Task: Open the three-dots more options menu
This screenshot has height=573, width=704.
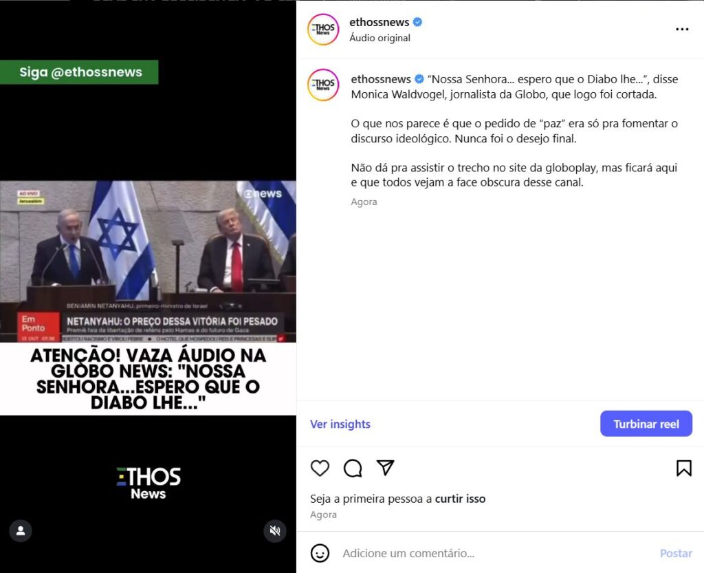Action: click(x=682, y=29)
